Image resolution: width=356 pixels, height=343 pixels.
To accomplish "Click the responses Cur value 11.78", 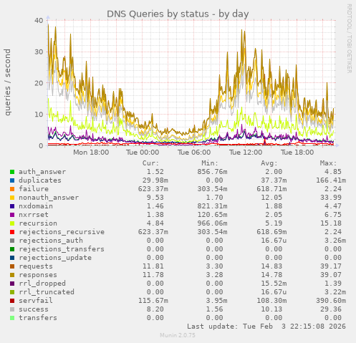I will (153, 275).
